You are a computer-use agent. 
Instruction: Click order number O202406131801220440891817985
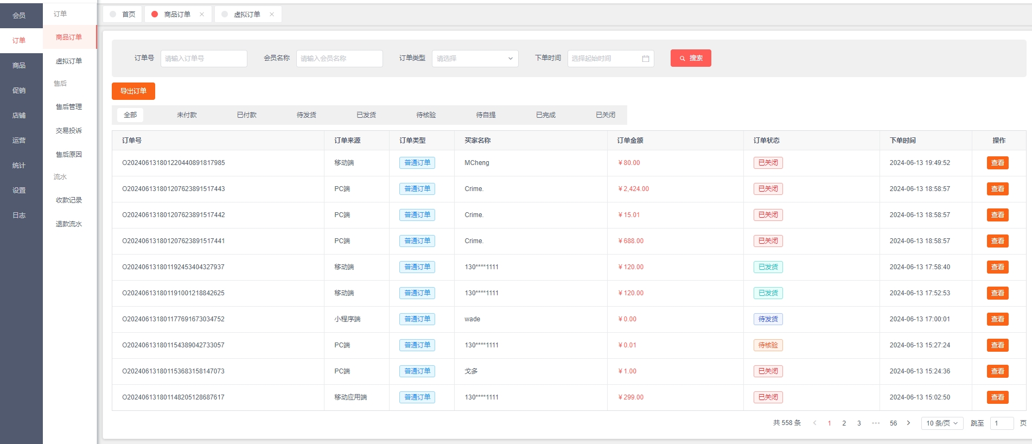click(x=174, y=163)
